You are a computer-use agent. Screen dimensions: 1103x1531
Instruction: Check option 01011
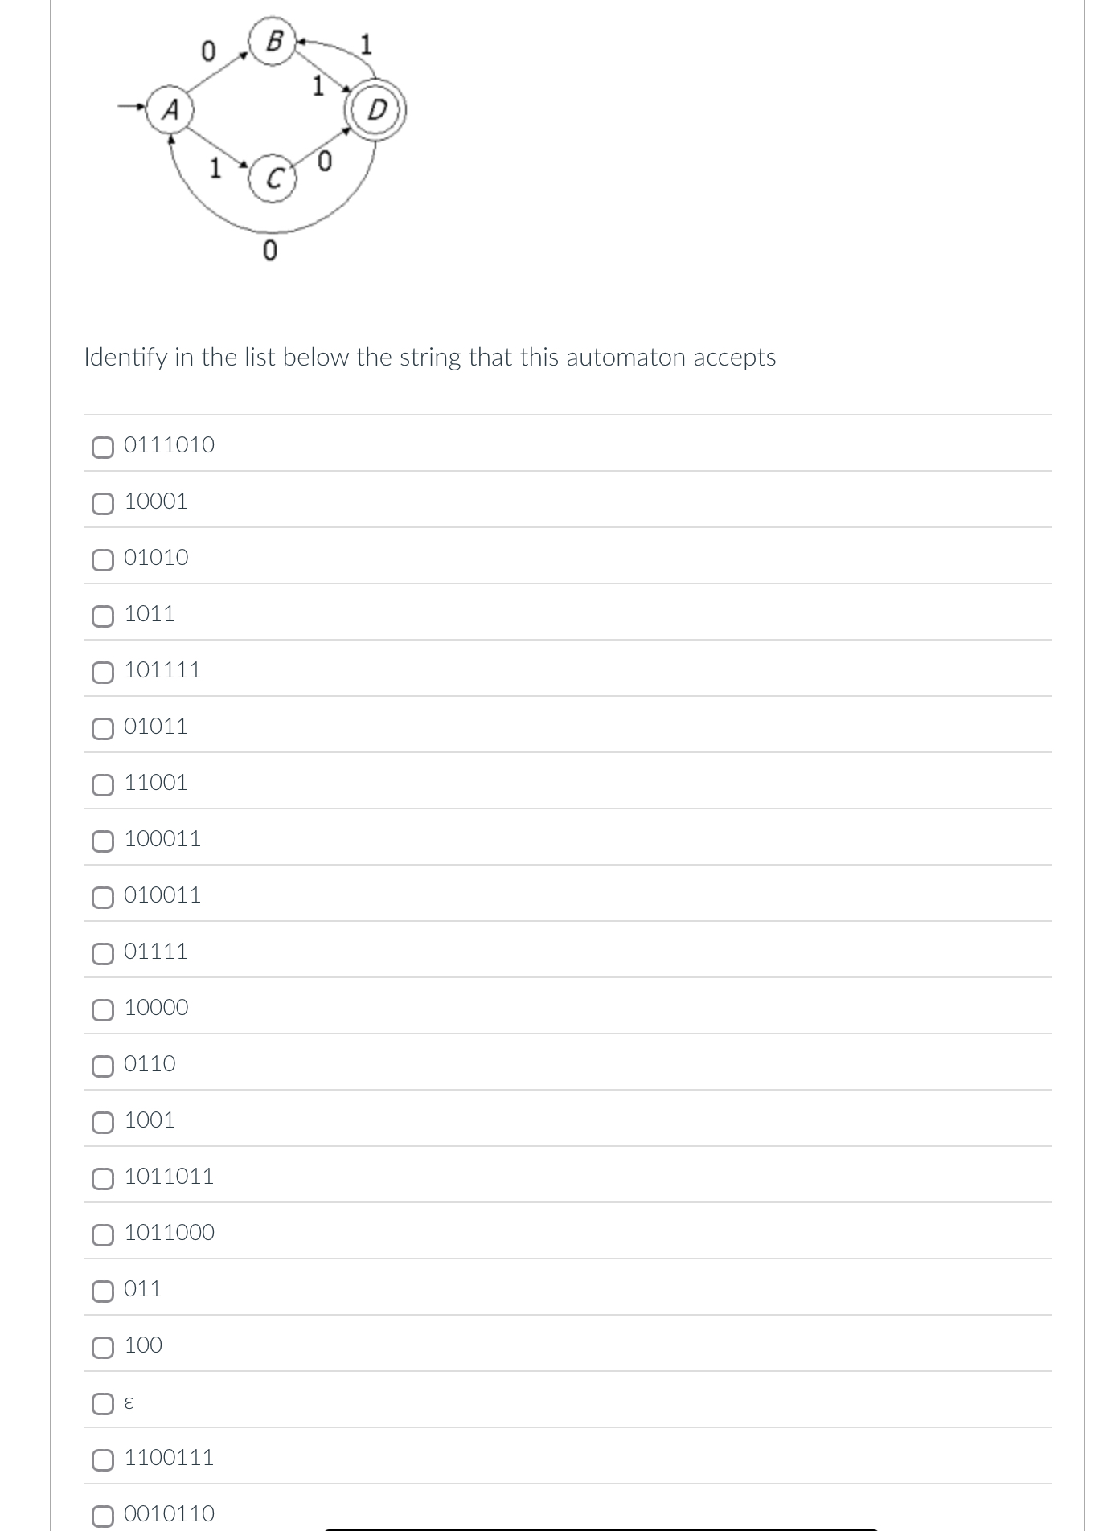(101, 730)
